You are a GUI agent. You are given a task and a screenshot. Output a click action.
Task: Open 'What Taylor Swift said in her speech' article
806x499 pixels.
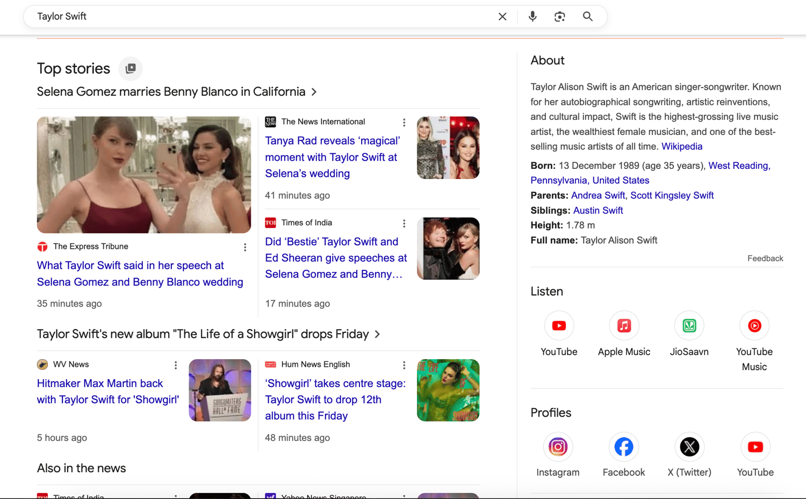pos(140,274)
